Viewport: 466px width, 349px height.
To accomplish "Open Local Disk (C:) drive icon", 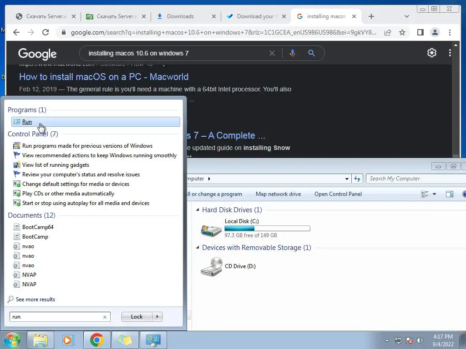I will tap(211, 229).
